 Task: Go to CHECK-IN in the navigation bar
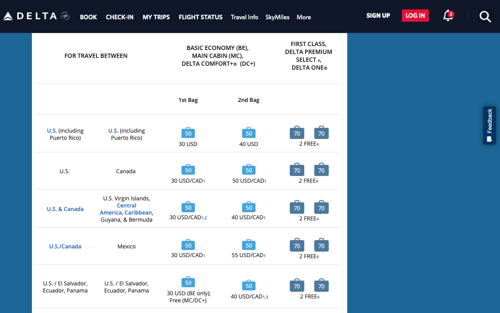point(119,17)
